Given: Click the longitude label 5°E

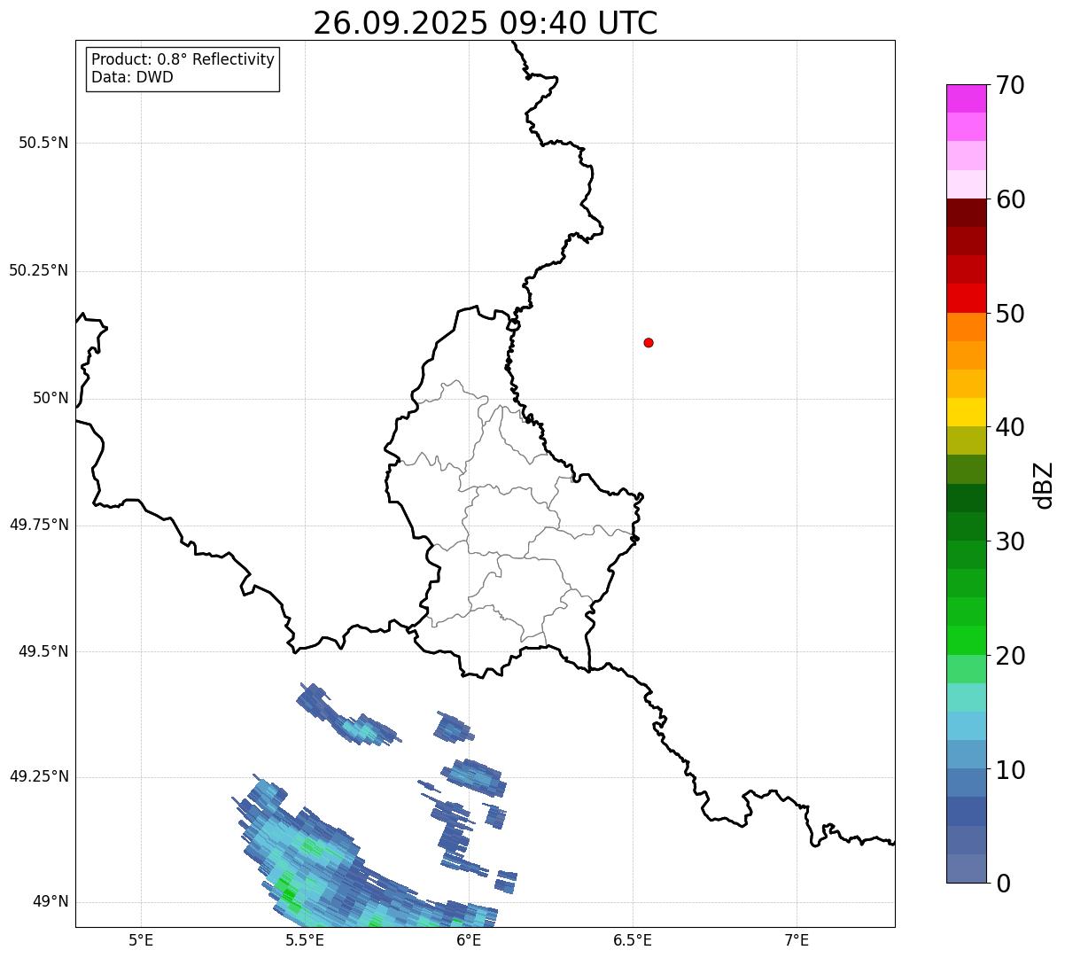Looking at the screenshot, I should (x=141, y=940).
